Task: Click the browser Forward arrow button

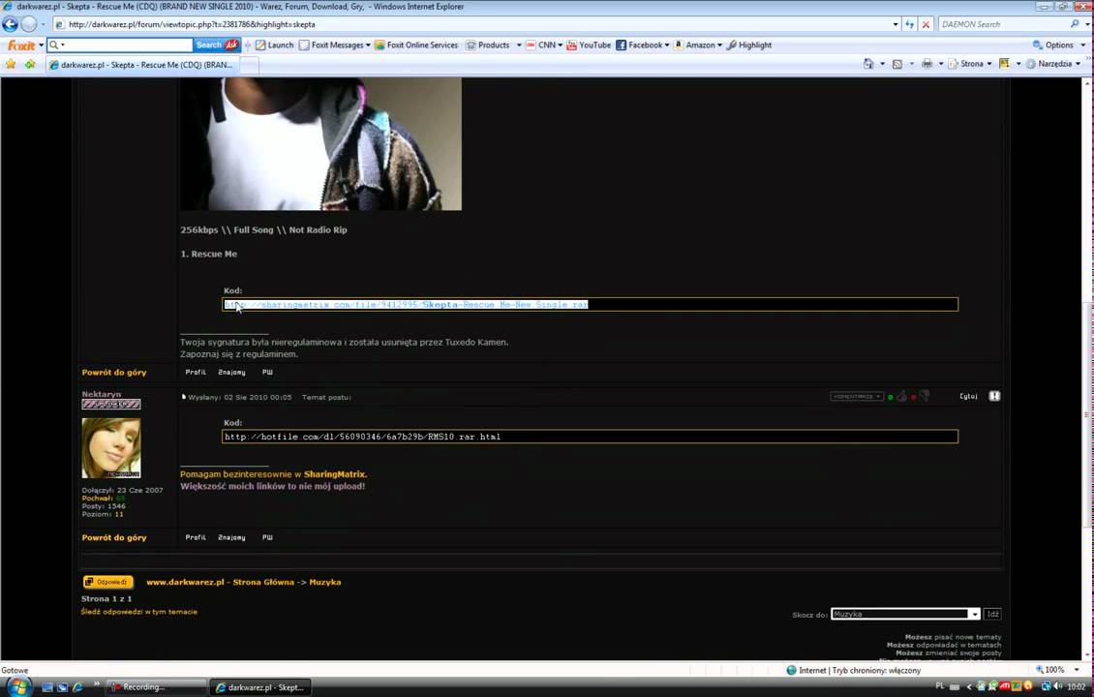Action: (x=29, y=24)
